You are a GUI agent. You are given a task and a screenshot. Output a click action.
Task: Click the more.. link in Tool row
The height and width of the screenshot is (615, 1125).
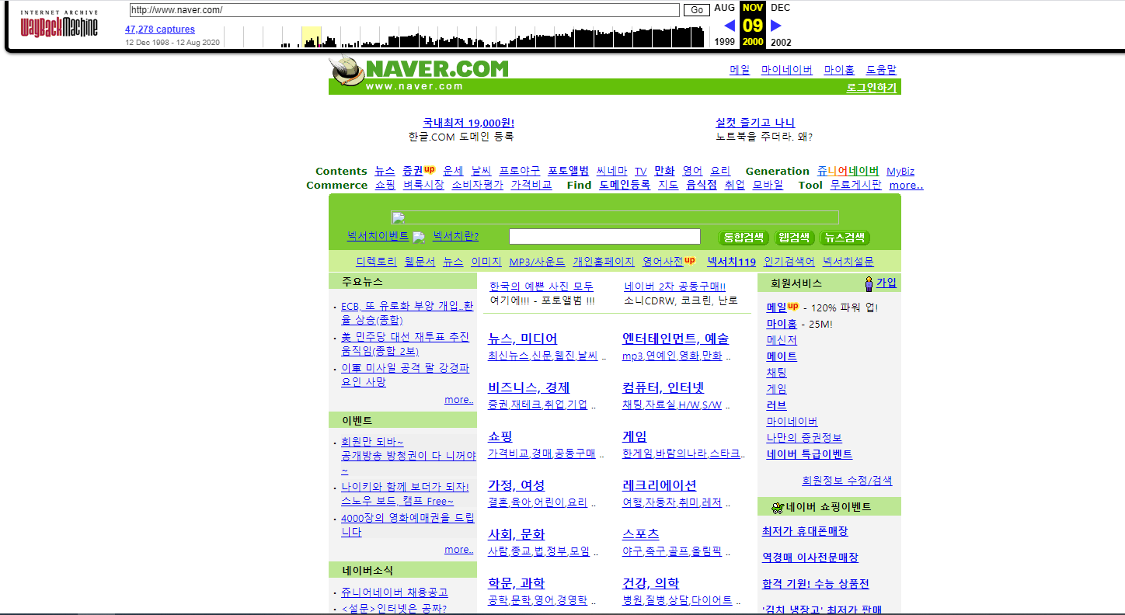pos(907,185)
